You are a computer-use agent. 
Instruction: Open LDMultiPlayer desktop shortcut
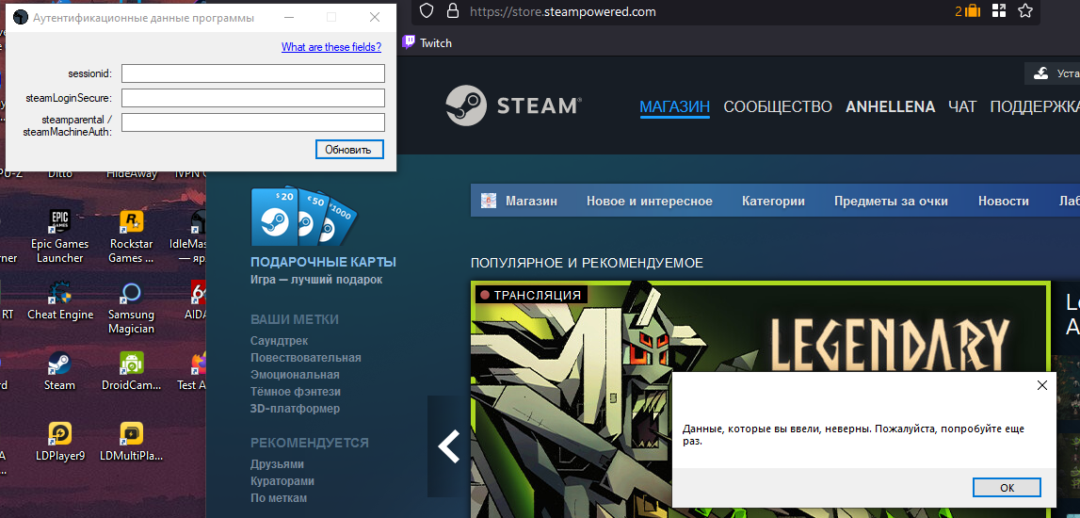pos(131,441)
